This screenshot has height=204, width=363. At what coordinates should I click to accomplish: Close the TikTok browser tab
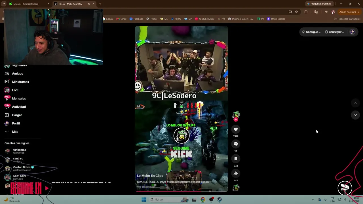click(93, 4)
